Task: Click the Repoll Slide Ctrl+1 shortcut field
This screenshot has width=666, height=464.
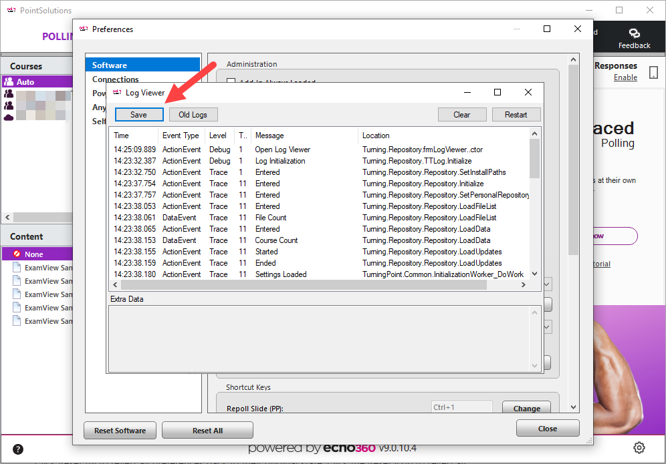Action: pos(461,407)
